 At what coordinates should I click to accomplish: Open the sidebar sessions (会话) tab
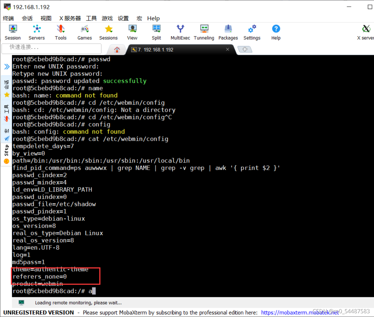6,88
